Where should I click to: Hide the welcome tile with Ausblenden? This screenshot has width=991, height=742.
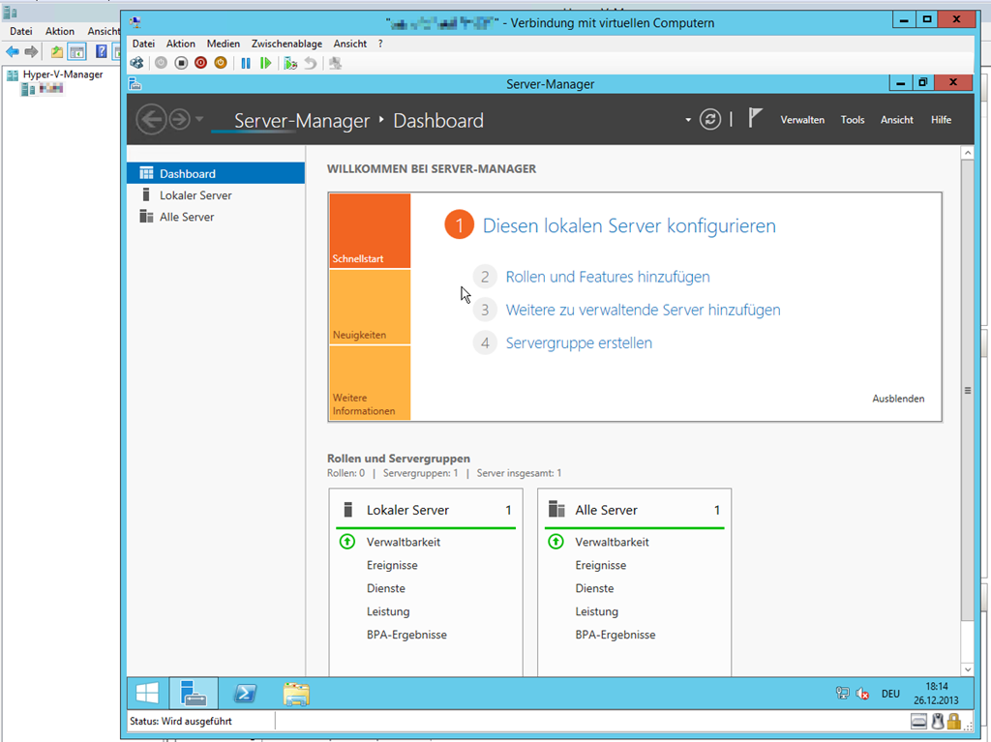[897, 399]
